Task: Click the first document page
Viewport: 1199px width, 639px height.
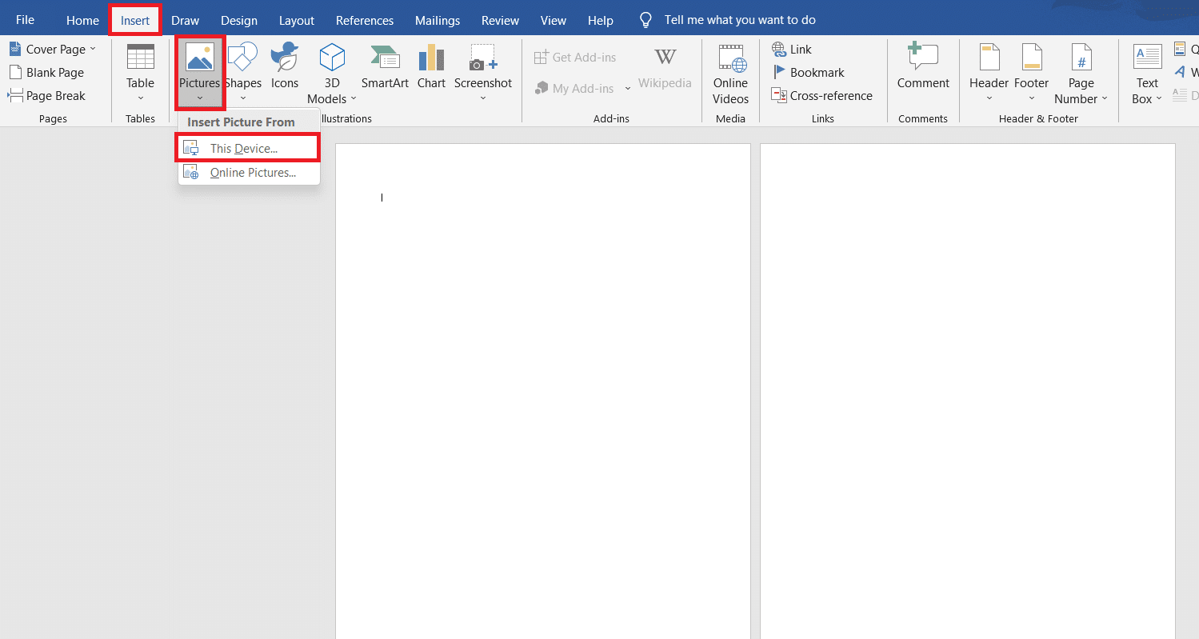Action: coord(543,391)
